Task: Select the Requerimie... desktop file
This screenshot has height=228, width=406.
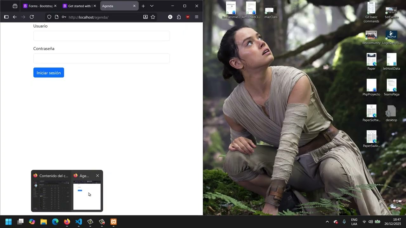Action: coord(231,10)
